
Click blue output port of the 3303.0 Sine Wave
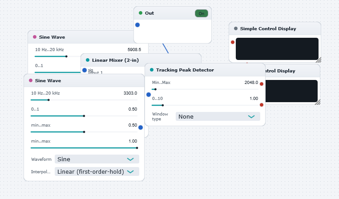141,127
